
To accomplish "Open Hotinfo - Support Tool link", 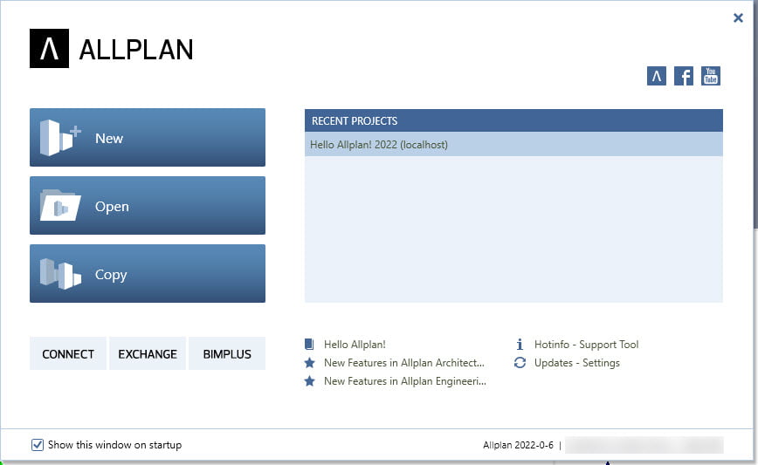I will pos(586,345).
